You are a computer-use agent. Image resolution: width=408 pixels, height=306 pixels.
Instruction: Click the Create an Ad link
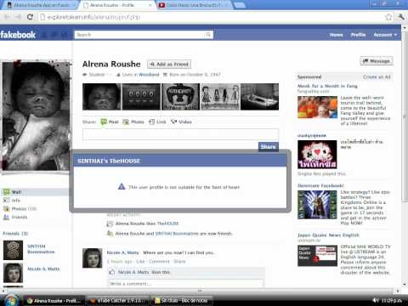(377, 77)
